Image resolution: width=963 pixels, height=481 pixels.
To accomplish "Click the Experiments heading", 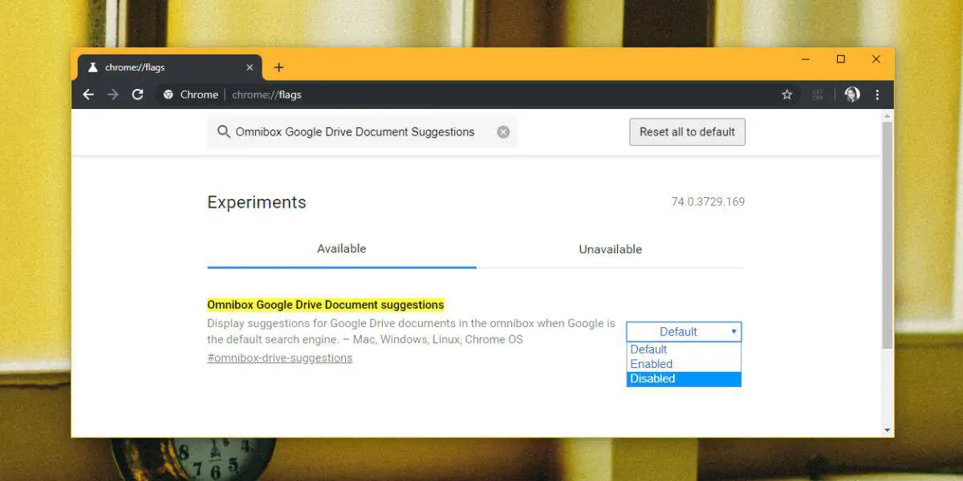I will pyautogui.click(x=257, y=203).
